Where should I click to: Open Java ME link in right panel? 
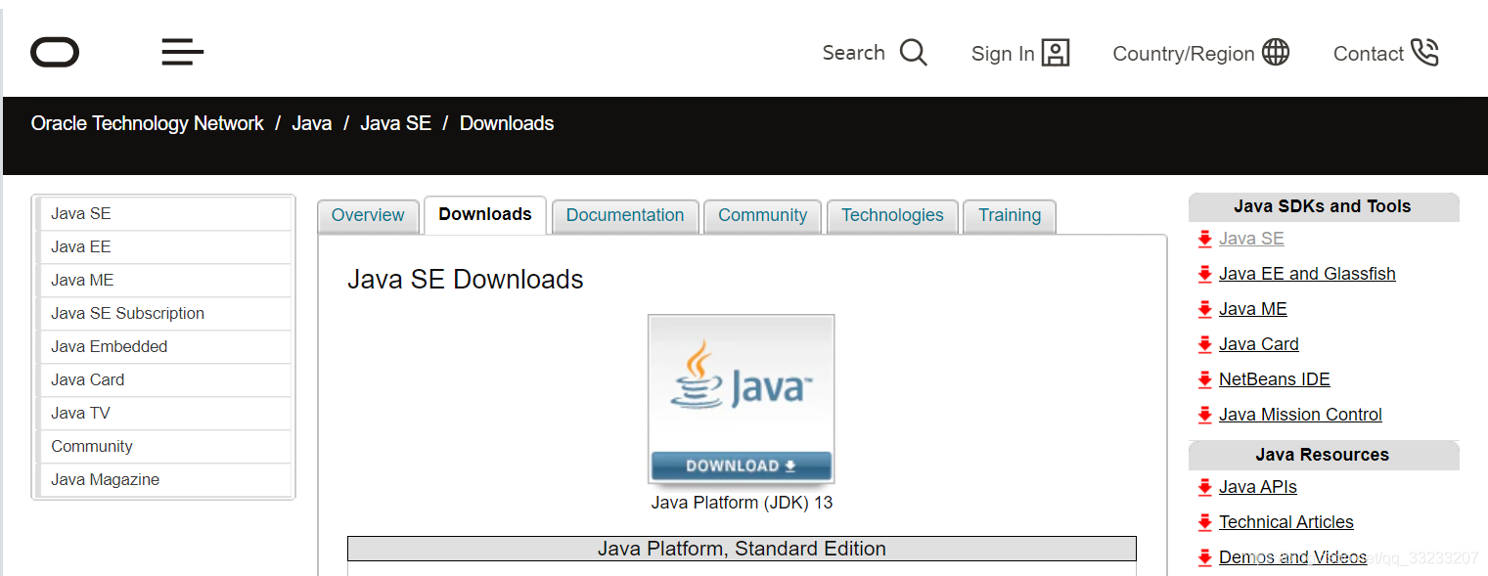click(x=1253, y=309)
